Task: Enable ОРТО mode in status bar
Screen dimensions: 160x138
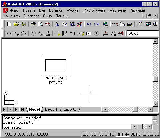Action: tap(109, 134)
